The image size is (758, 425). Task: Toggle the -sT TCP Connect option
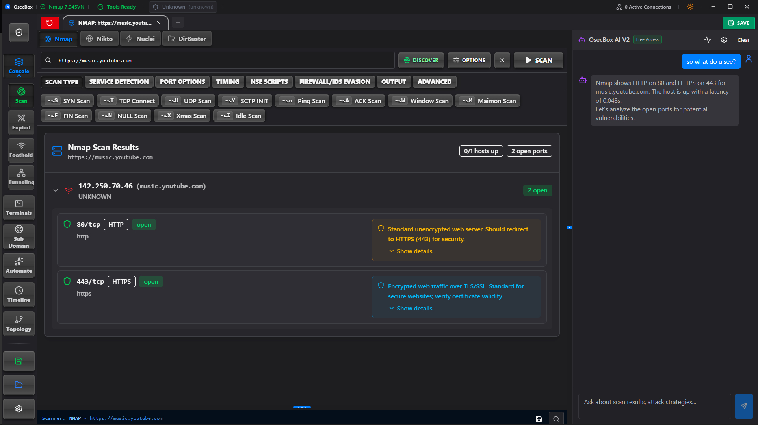coord(128,101)
